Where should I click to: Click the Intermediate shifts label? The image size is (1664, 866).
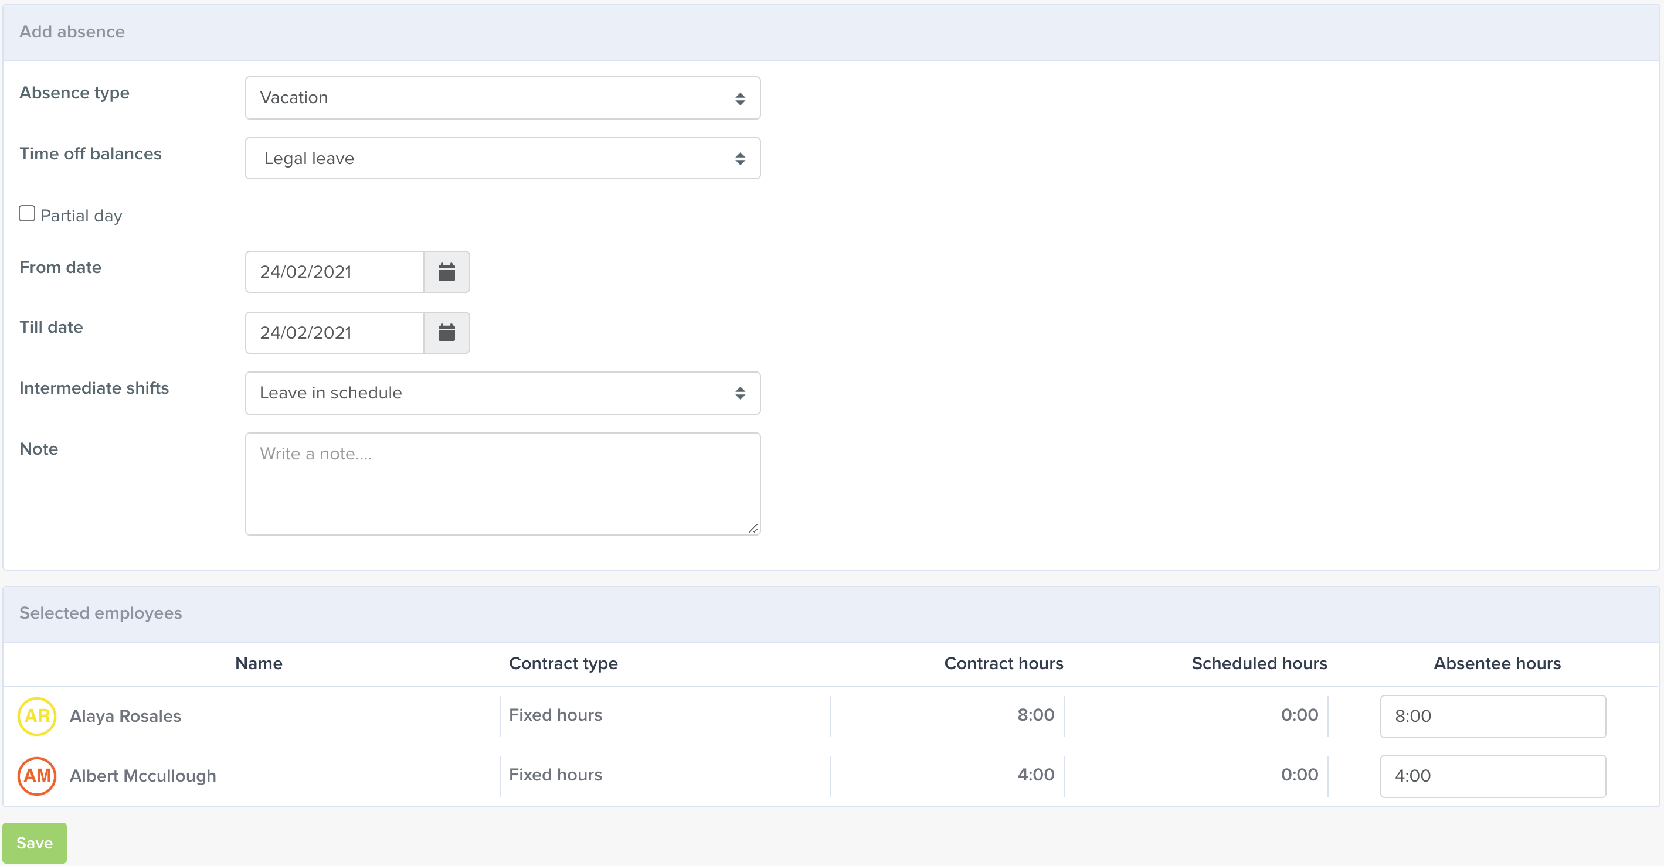coord(94,388)
